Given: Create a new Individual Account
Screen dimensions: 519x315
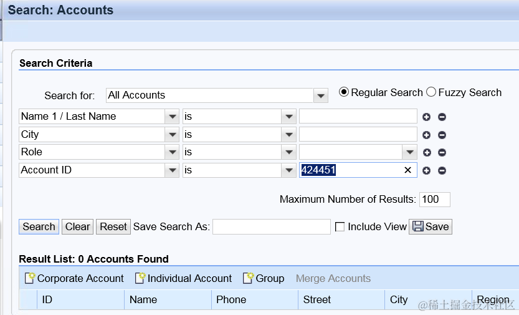Looking at the screenshot, I should pyautogui.click(x=184, y=278).
